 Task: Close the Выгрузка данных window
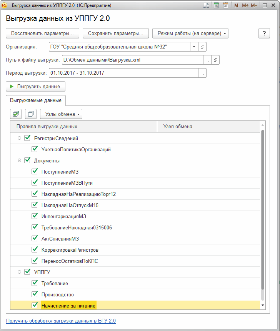click(x=273, y=5)
